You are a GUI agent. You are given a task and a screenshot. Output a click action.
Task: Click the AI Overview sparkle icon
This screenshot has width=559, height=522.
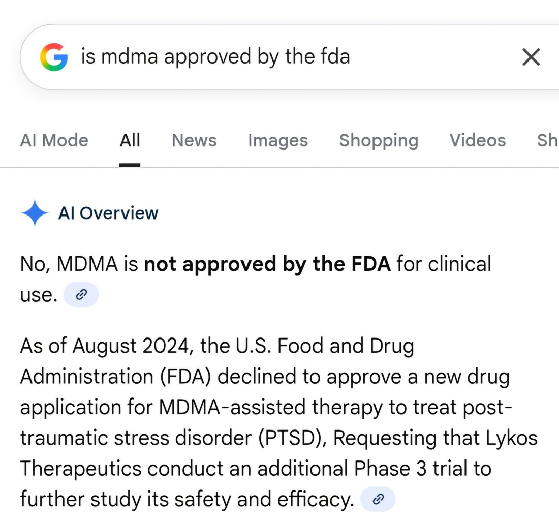[35, 213]
